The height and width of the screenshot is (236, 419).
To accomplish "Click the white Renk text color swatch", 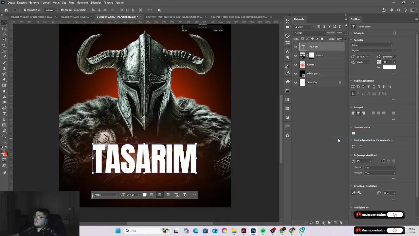I will tap(389, 67).
